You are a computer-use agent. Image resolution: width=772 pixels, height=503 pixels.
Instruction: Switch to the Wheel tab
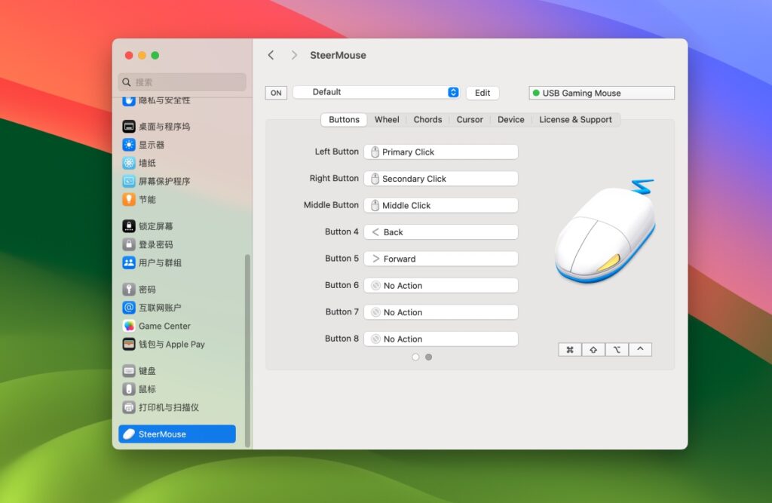pos(387,119)
